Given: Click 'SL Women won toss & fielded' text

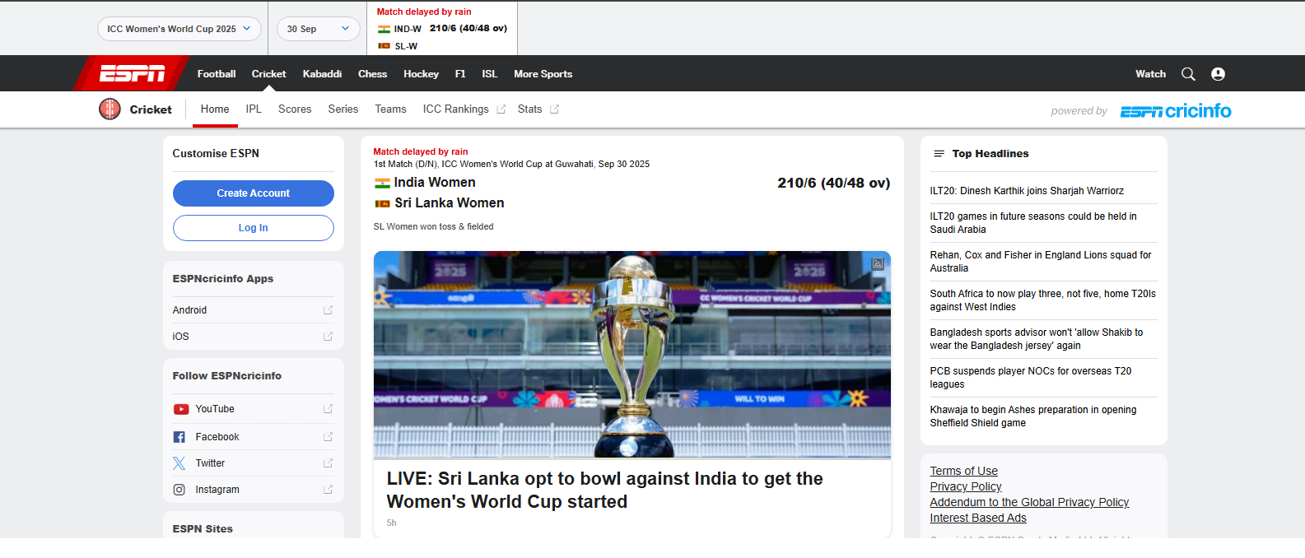Looking at the screenshot, I should (434, 227).
